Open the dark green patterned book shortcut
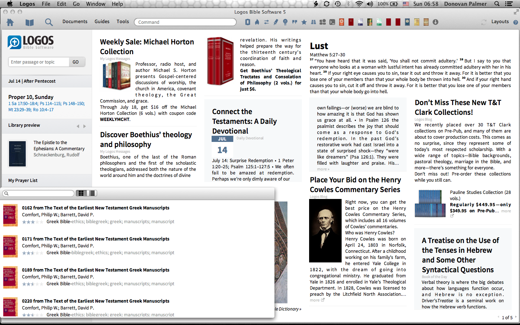Viewport: 520px width, 325px height. (370, 22)
